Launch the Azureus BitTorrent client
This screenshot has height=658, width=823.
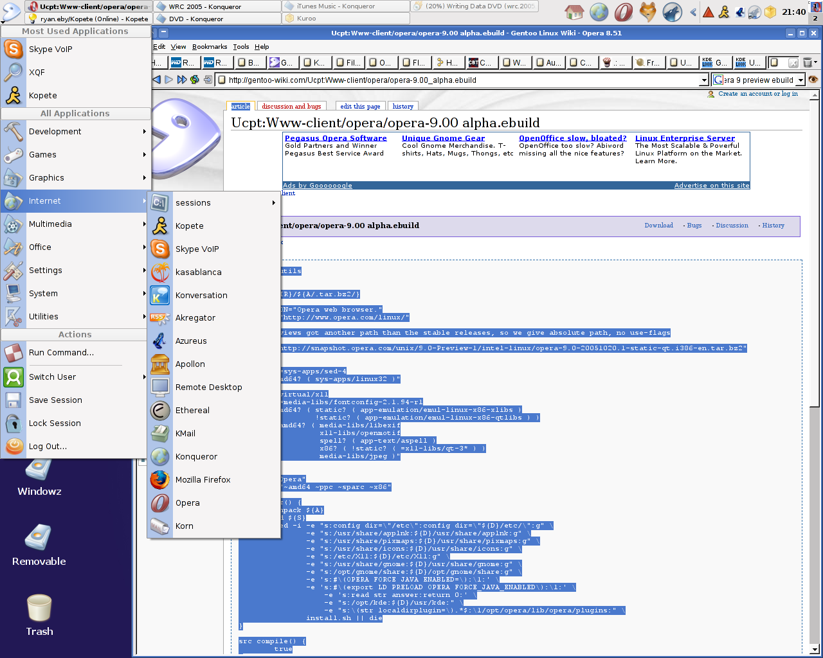tap(214, 341)
